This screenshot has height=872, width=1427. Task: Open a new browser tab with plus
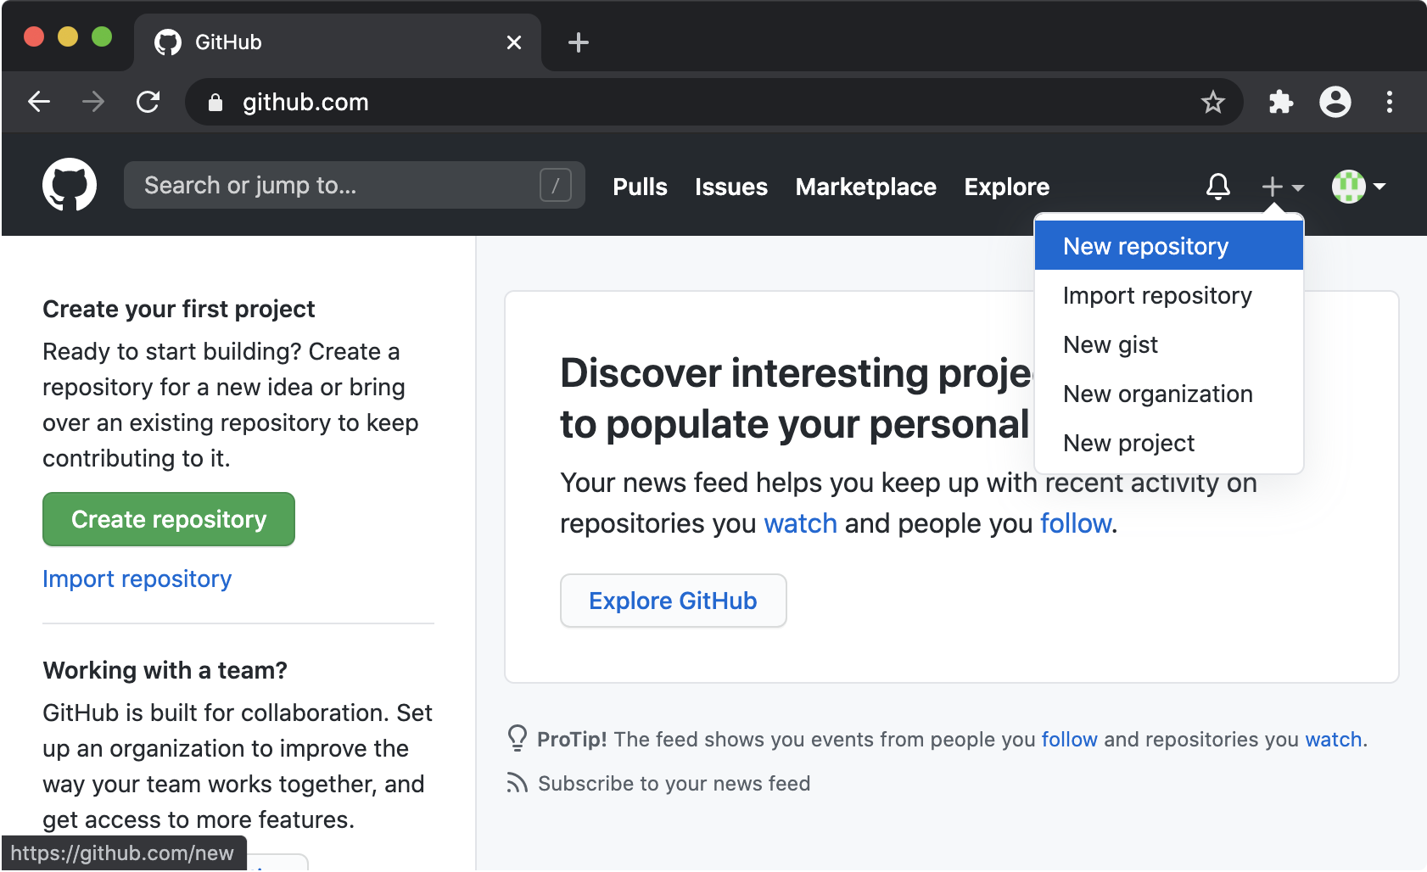click(579, 42)
